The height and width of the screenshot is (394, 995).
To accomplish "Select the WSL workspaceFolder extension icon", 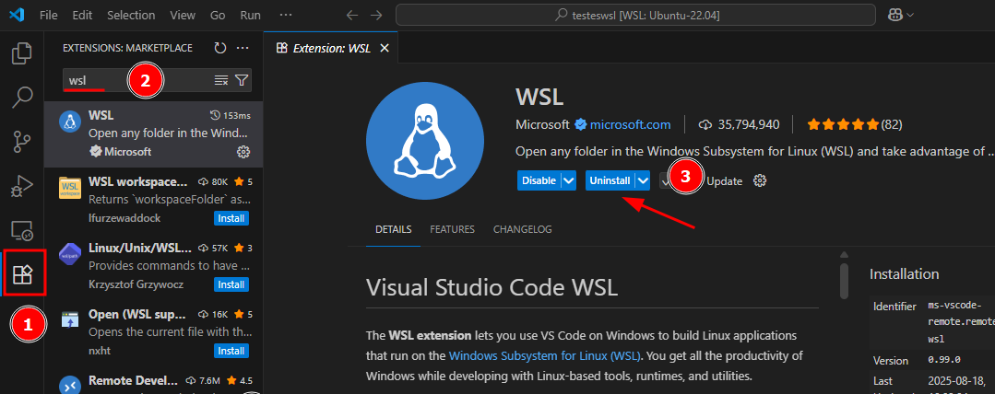I will click(x=70, y=188).
